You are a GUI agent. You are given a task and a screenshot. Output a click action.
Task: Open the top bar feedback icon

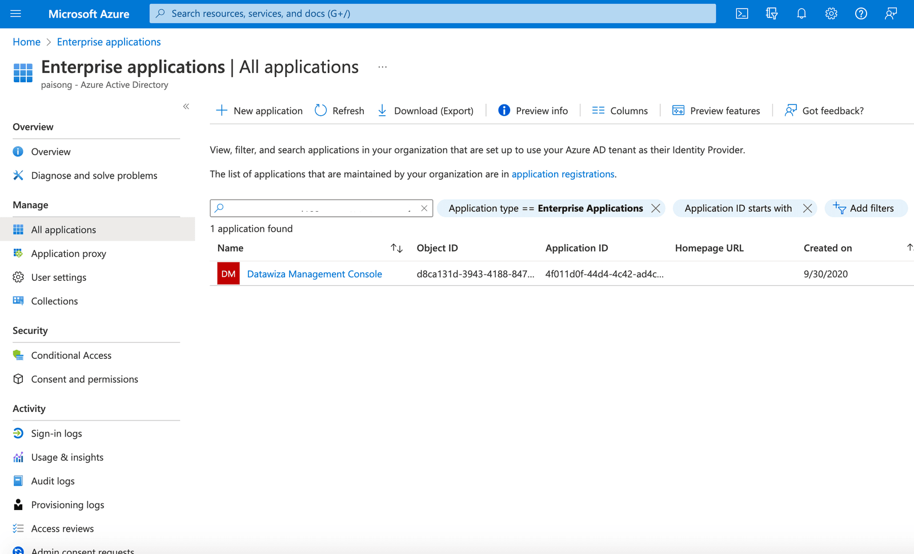[891, 14]
